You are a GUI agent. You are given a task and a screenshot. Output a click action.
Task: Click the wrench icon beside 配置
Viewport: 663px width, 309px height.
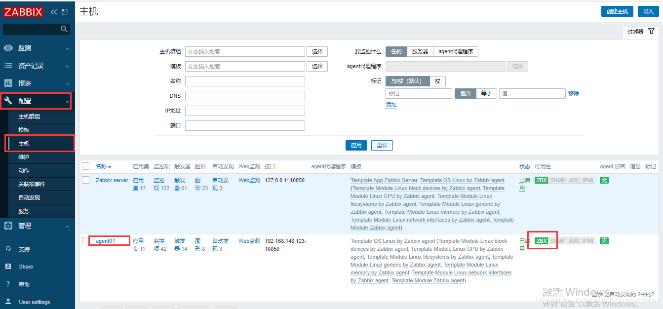pyautogui.click(x=8, y=101)
